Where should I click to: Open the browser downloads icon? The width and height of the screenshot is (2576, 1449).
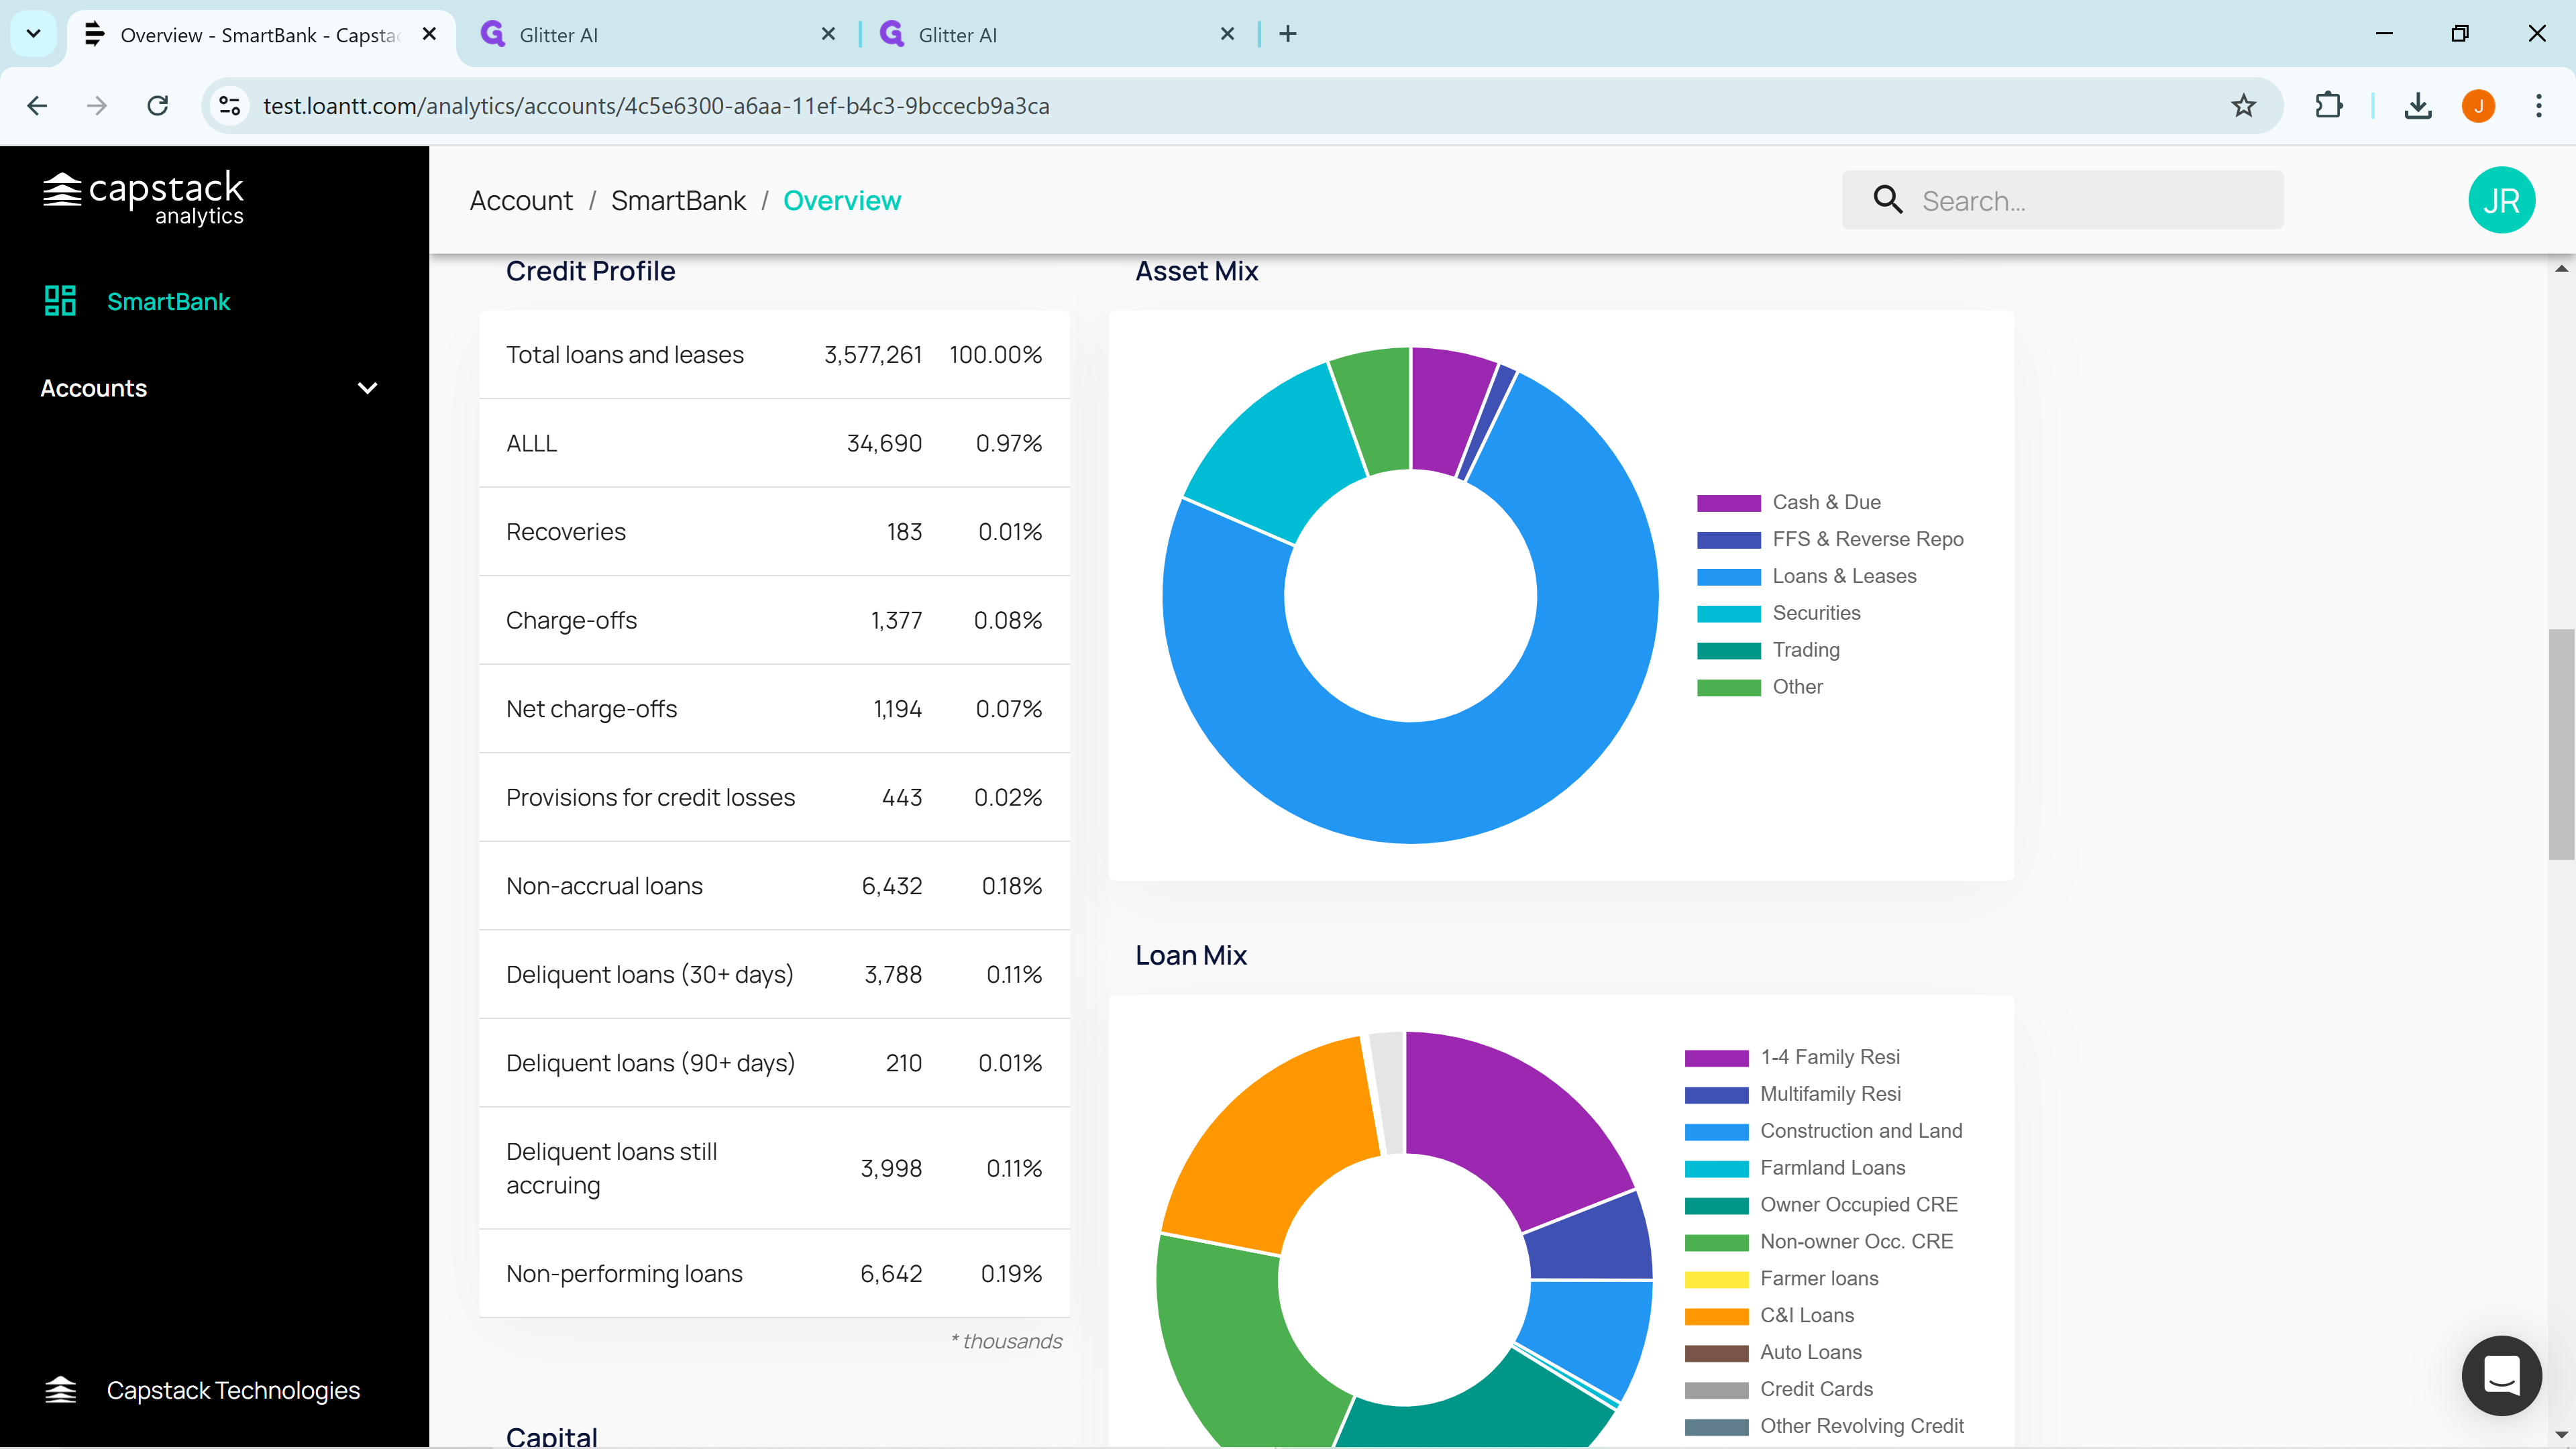(x=2418, y=106)
